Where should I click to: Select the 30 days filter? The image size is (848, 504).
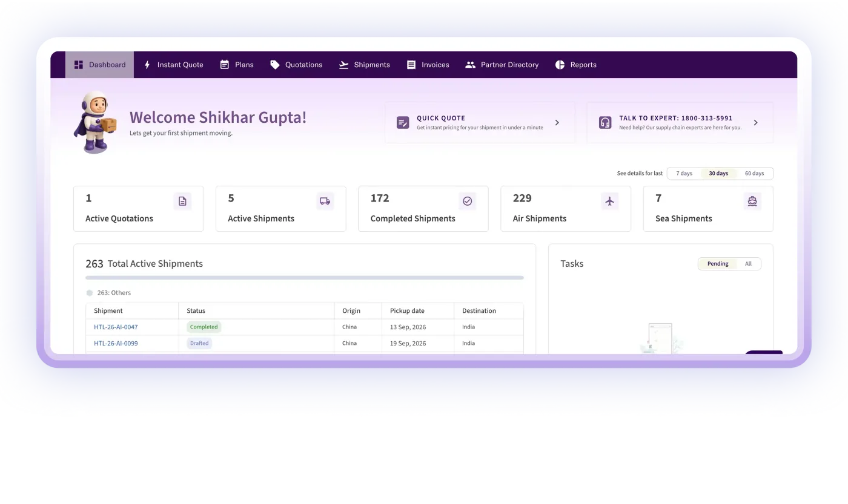[x=719, y=174]
